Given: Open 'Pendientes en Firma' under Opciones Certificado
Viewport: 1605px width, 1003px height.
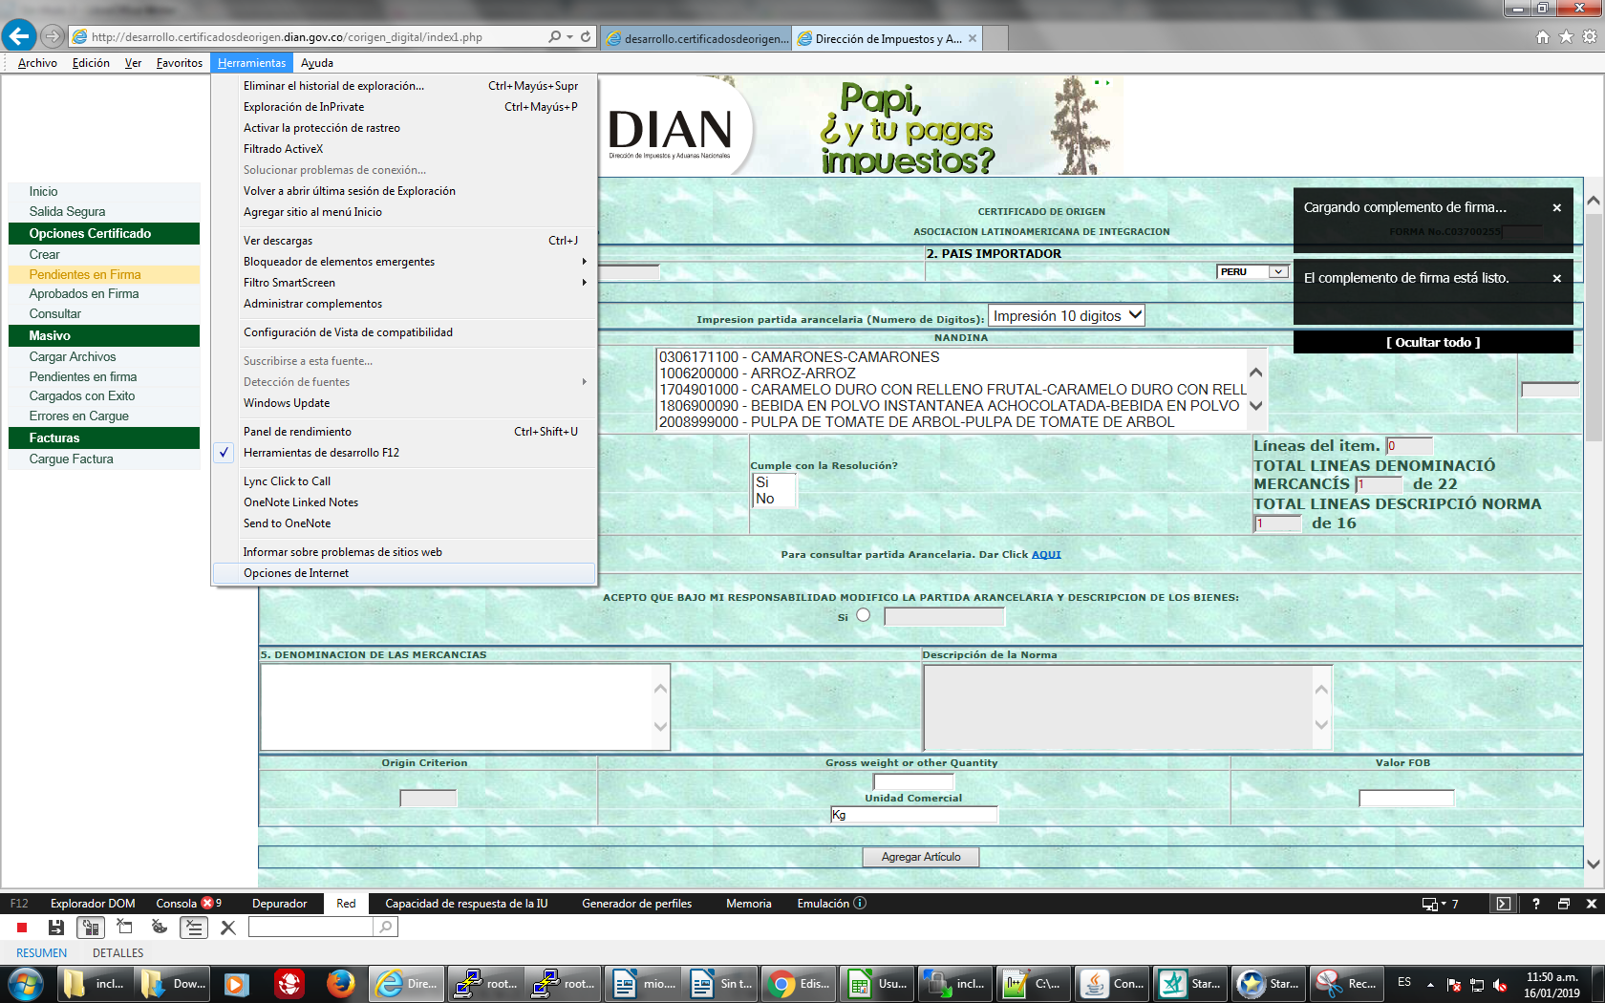Looking at the screenshot, I should tap(85, 274).
